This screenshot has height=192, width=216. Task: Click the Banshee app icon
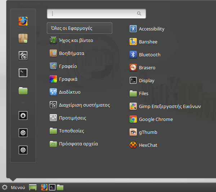pyautogui.click(x=133, y=42)
